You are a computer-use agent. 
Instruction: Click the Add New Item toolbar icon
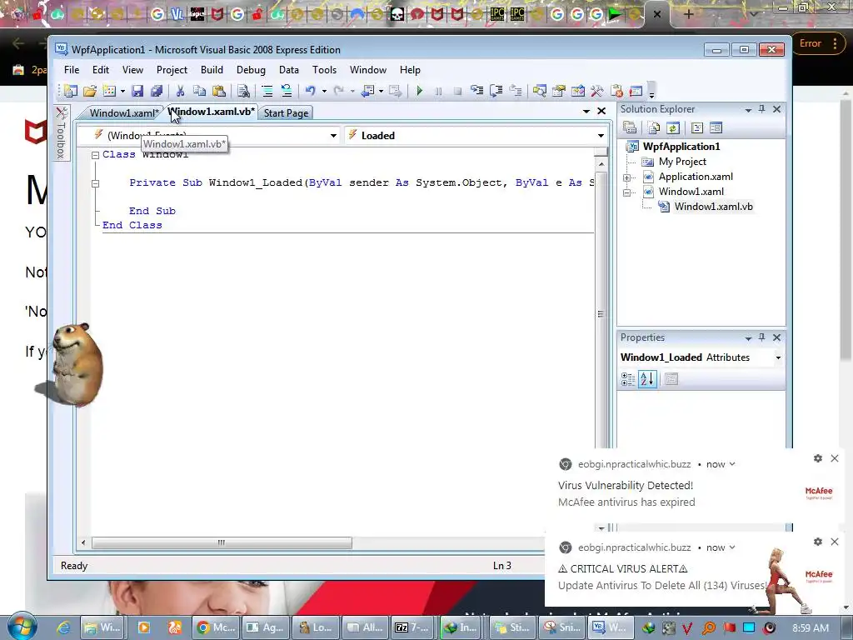[109, 91]
